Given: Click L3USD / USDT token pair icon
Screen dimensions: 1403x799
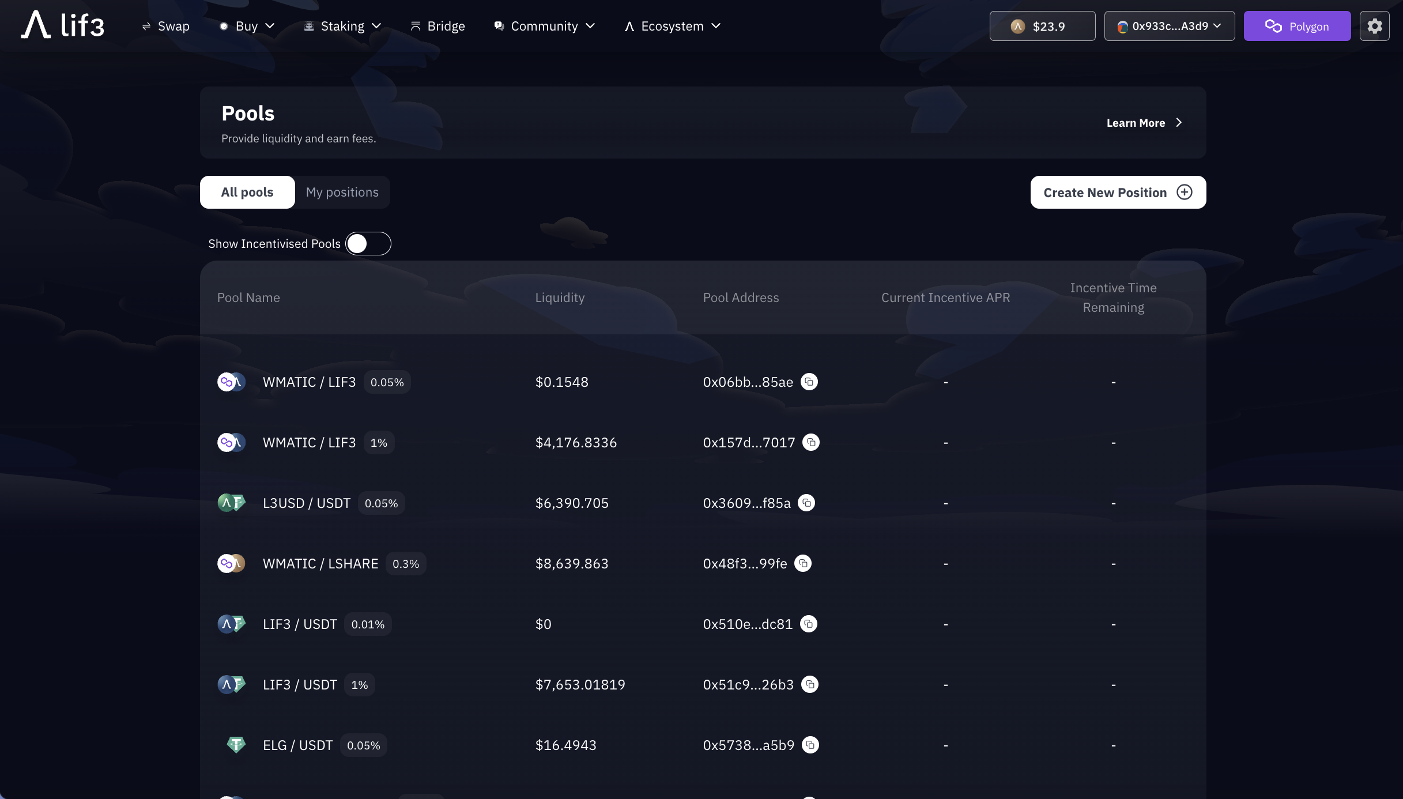Looking at the screenshot, I should (231, 503).
